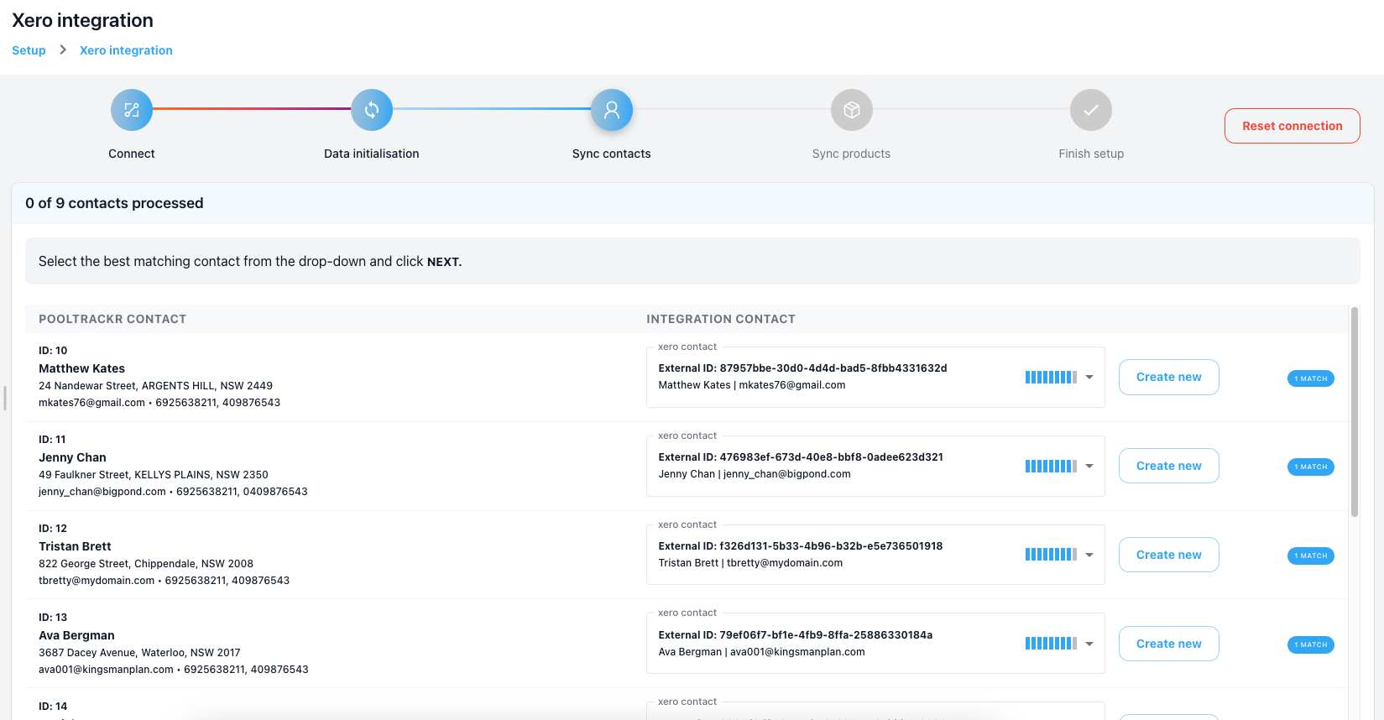Screen dimensions: 1384x720
Task: Click match strength bar for Matthew Kates
Action: (x=1051, y=378)
